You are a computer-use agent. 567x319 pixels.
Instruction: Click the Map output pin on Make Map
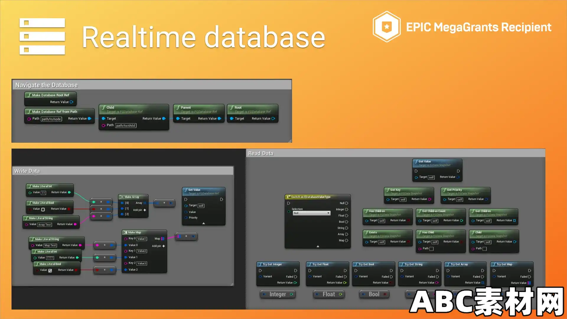pyautogui.click(x=163, y=239)
